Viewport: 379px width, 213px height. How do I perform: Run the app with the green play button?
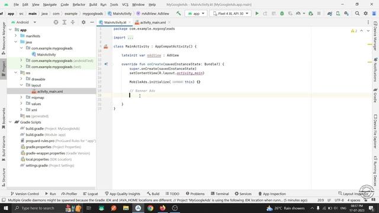257,14
